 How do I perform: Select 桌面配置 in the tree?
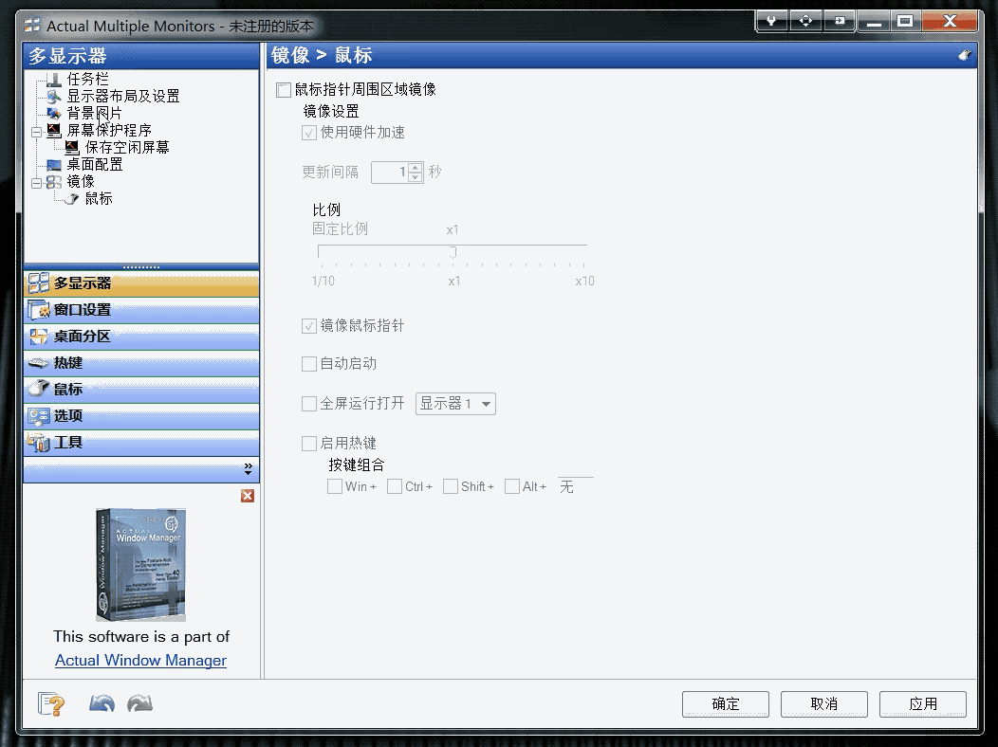(95, 165)
